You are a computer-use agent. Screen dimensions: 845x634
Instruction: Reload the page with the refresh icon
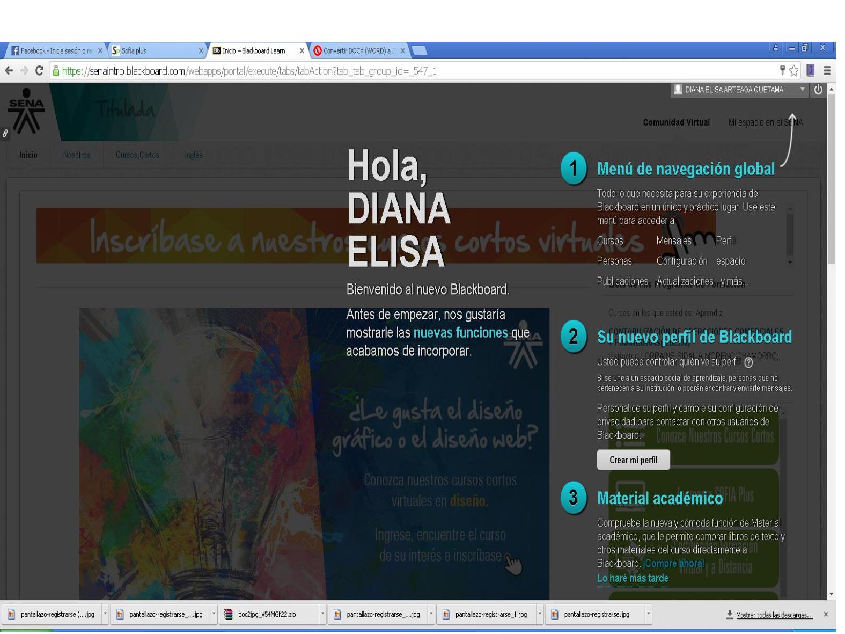coord(39,71)
